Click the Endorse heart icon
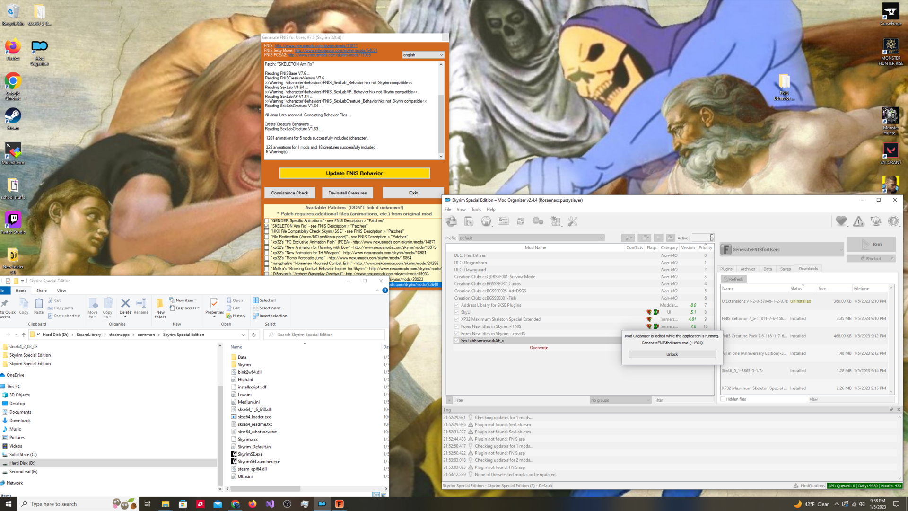The image size is (908, 511). click(841, 221)
